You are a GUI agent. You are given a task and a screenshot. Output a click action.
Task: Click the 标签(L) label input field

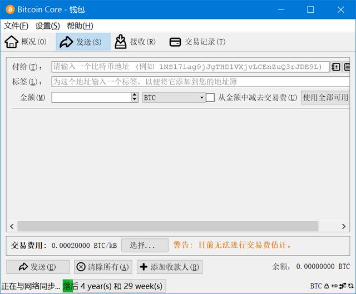[200, 82]
